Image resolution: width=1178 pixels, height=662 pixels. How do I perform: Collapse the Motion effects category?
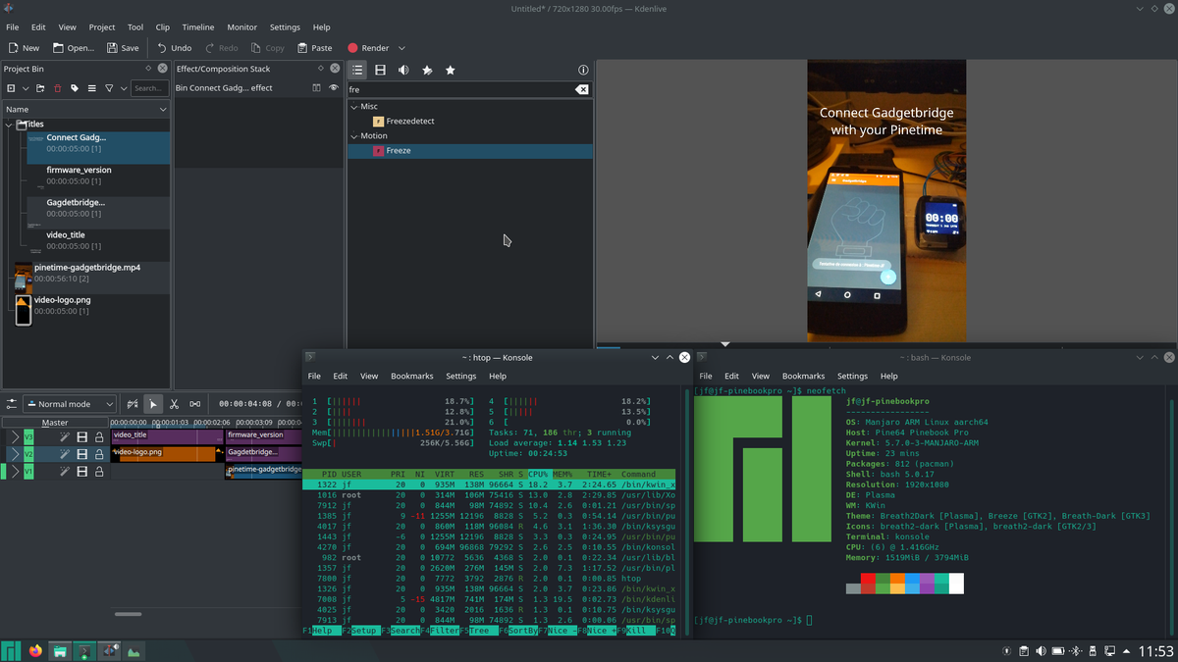tap(354, 136)
